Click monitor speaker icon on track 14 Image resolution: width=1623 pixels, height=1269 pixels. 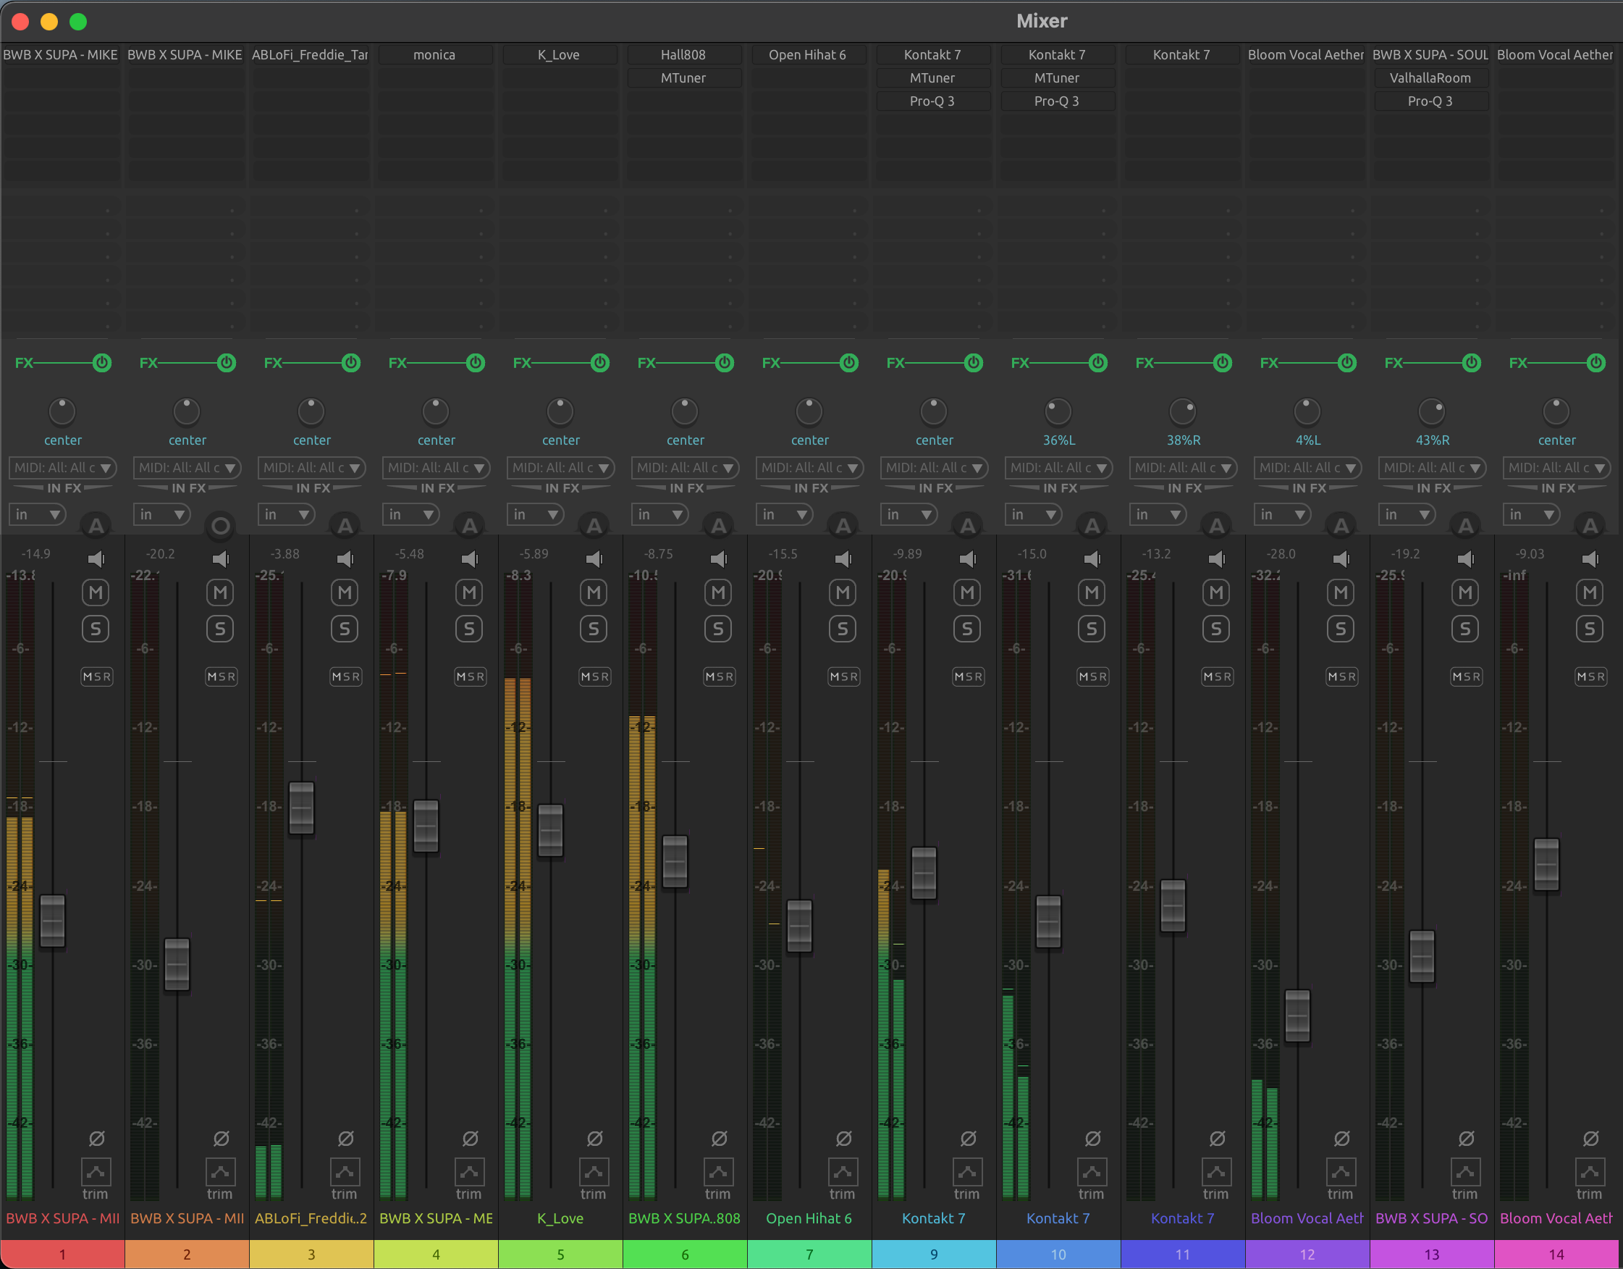[1590, 558]
